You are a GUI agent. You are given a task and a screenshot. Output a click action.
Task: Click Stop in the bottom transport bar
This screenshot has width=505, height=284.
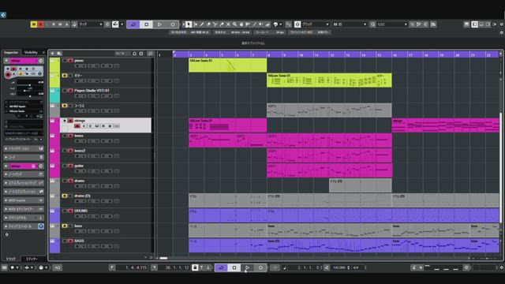[x=234, y=267]
